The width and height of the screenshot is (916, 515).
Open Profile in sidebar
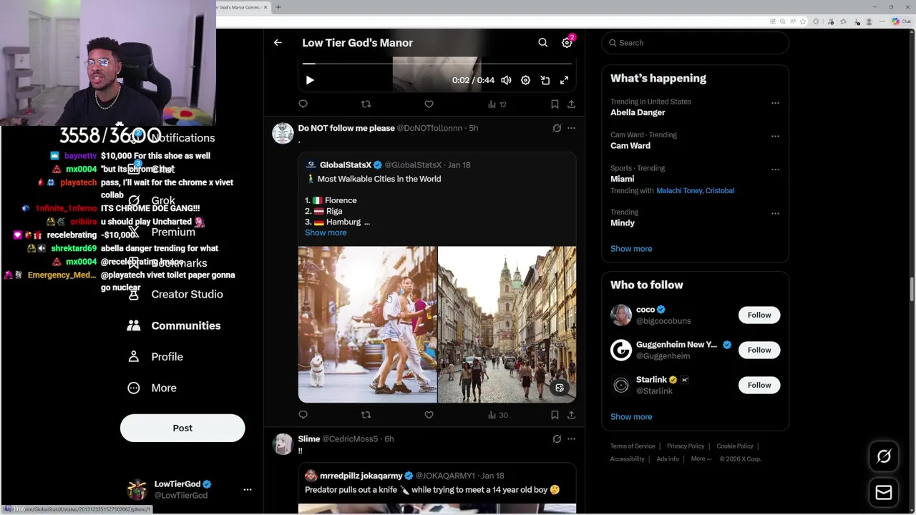point(155,357)
